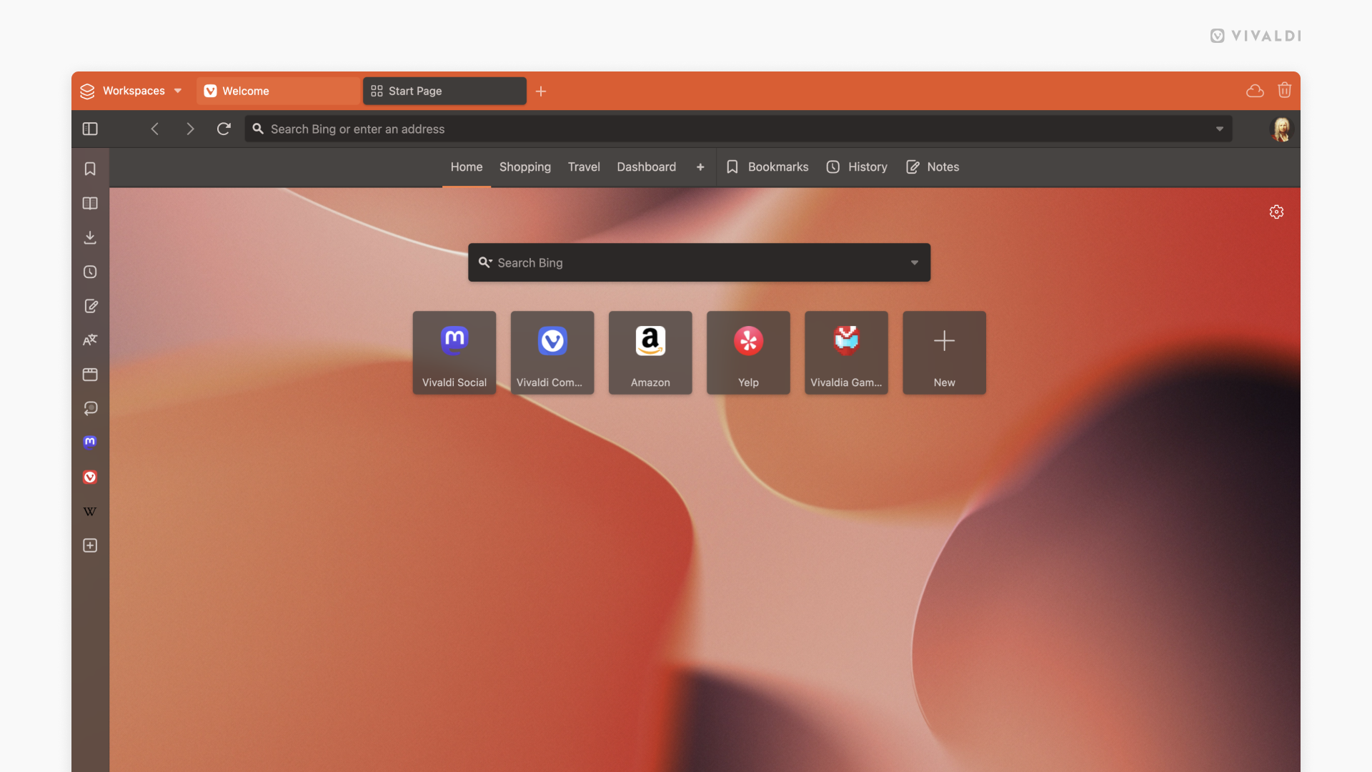Open the Amazon speed dial
The height and width of the screenshot is (772, 1372).
coord(650,352)
